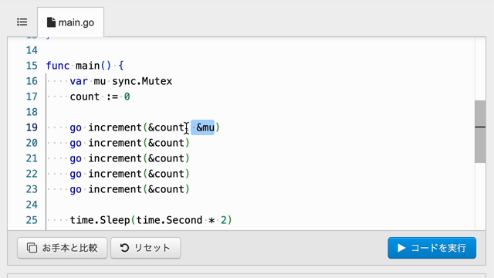
Task: Click on sync.Mutex on line 16
Action: click(142, 81)
